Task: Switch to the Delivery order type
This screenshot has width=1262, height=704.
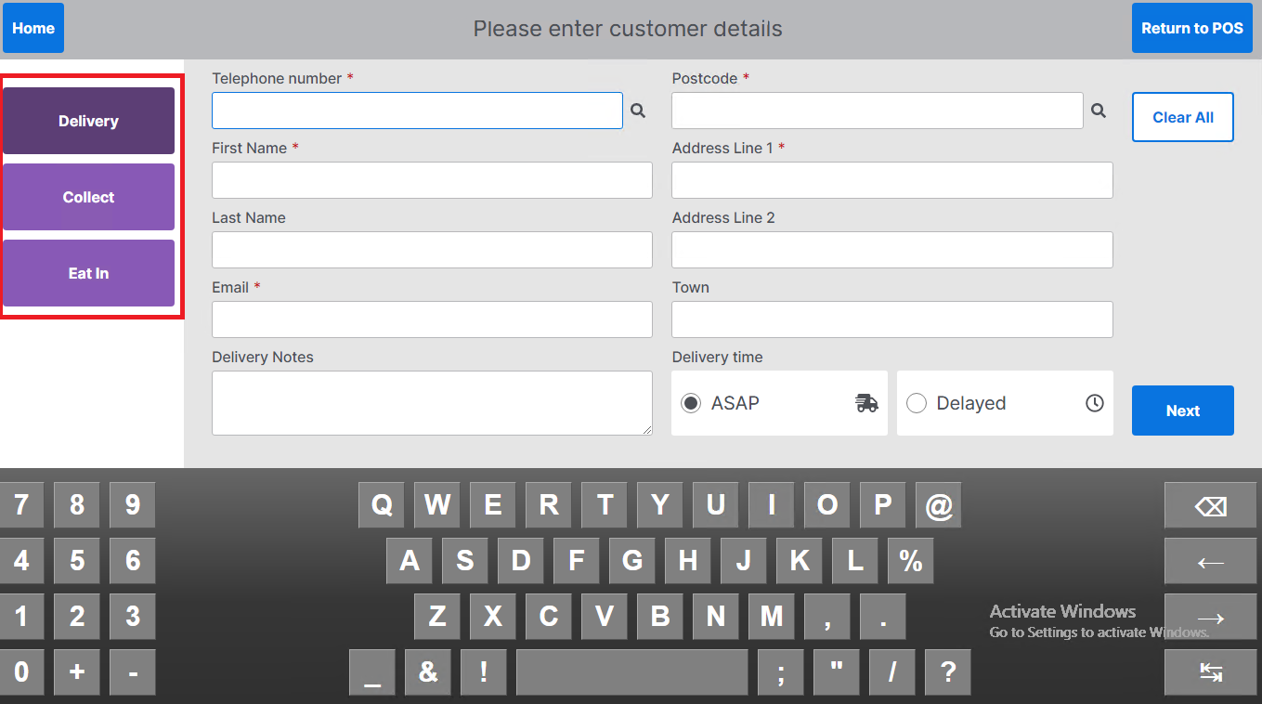Action: (x=88, y=121)
